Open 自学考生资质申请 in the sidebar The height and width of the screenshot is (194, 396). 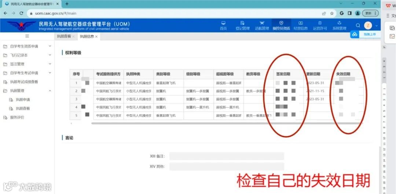pyautogui.click(x=24, y=46)
